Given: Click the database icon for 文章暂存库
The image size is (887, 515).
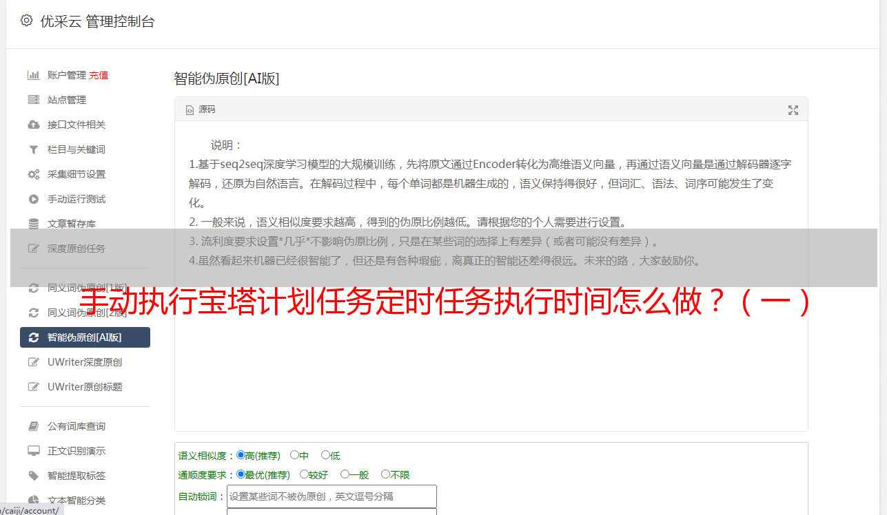Looking at the screenshot, I should click(33, 224).
